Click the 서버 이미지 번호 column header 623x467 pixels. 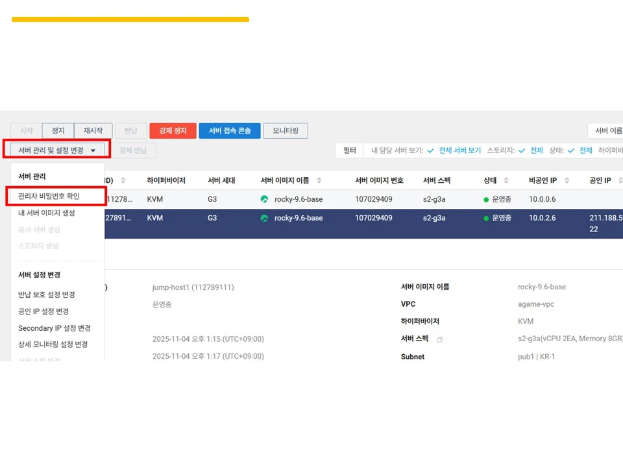point(379,180)
